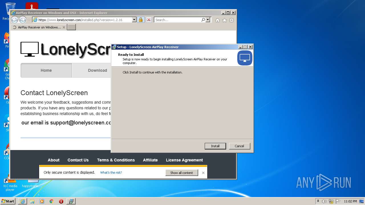Open Internet Explorer from taskbar
The width and height of the screenshot is (365, 205).
(x=23, y=201)
